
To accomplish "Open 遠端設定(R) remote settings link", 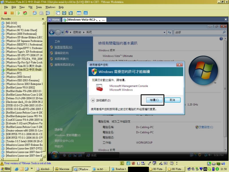I will [62, 53].
